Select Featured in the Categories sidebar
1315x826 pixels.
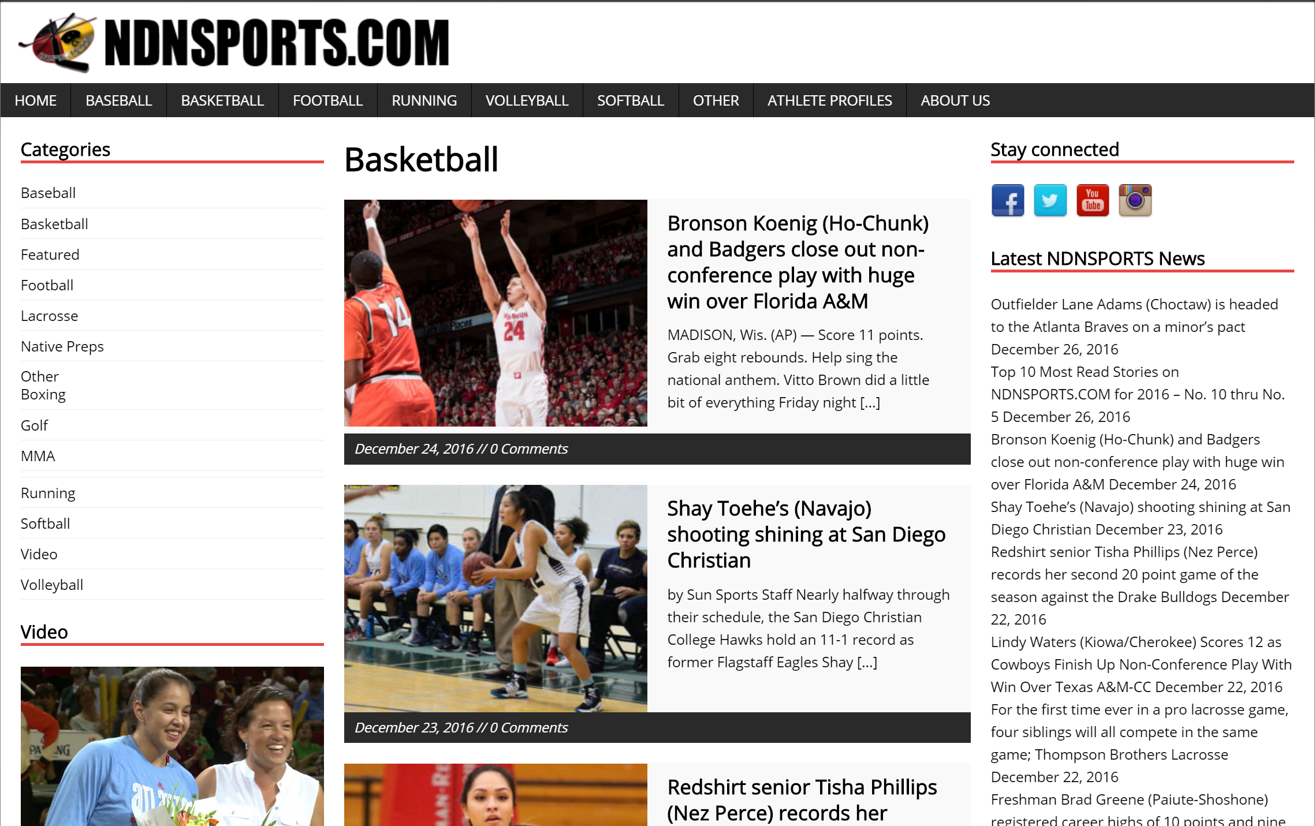(50, 255)
